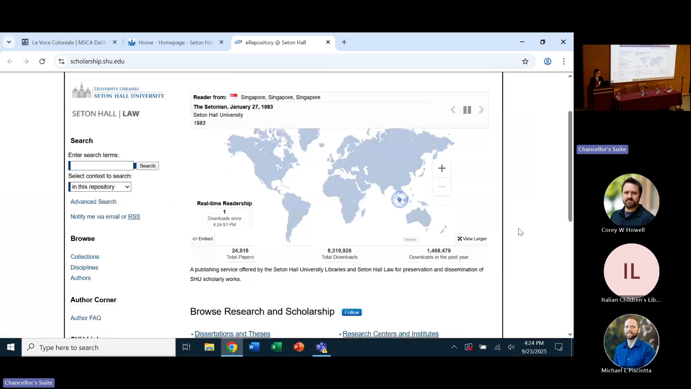Pause the readership map slideshow

pyautogui.click(x=467, y=110)
